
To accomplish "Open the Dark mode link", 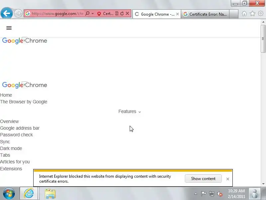I will pyautogui.click(x=11, y=148).
